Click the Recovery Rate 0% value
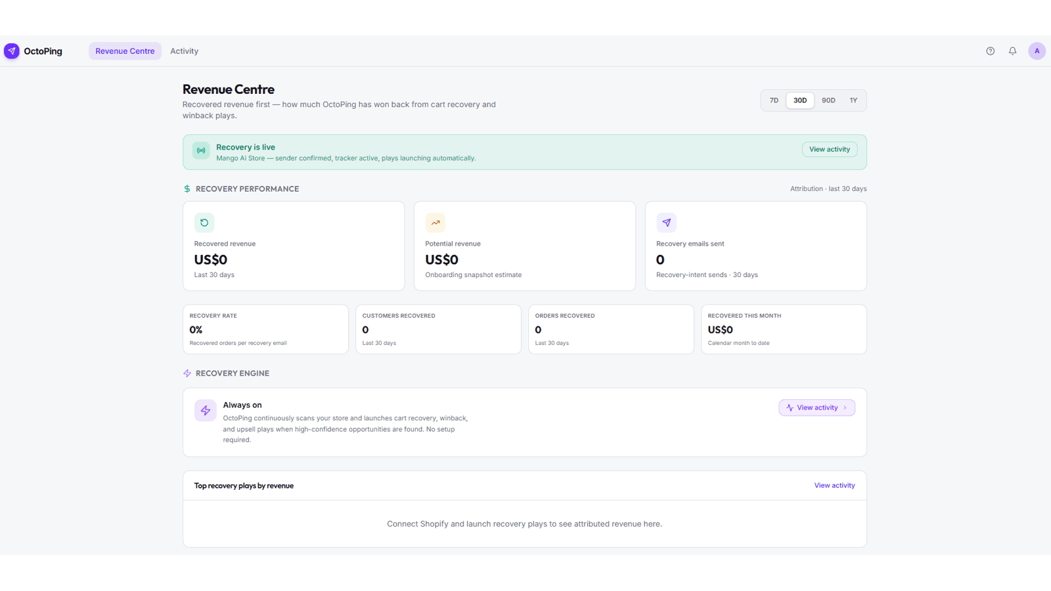1051x591 pixels. pos(196,330)
